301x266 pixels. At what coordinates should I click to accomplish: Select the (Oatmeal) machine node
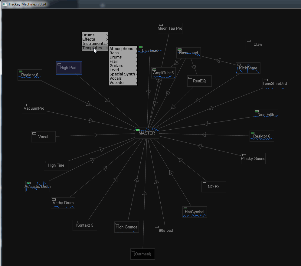142,254
